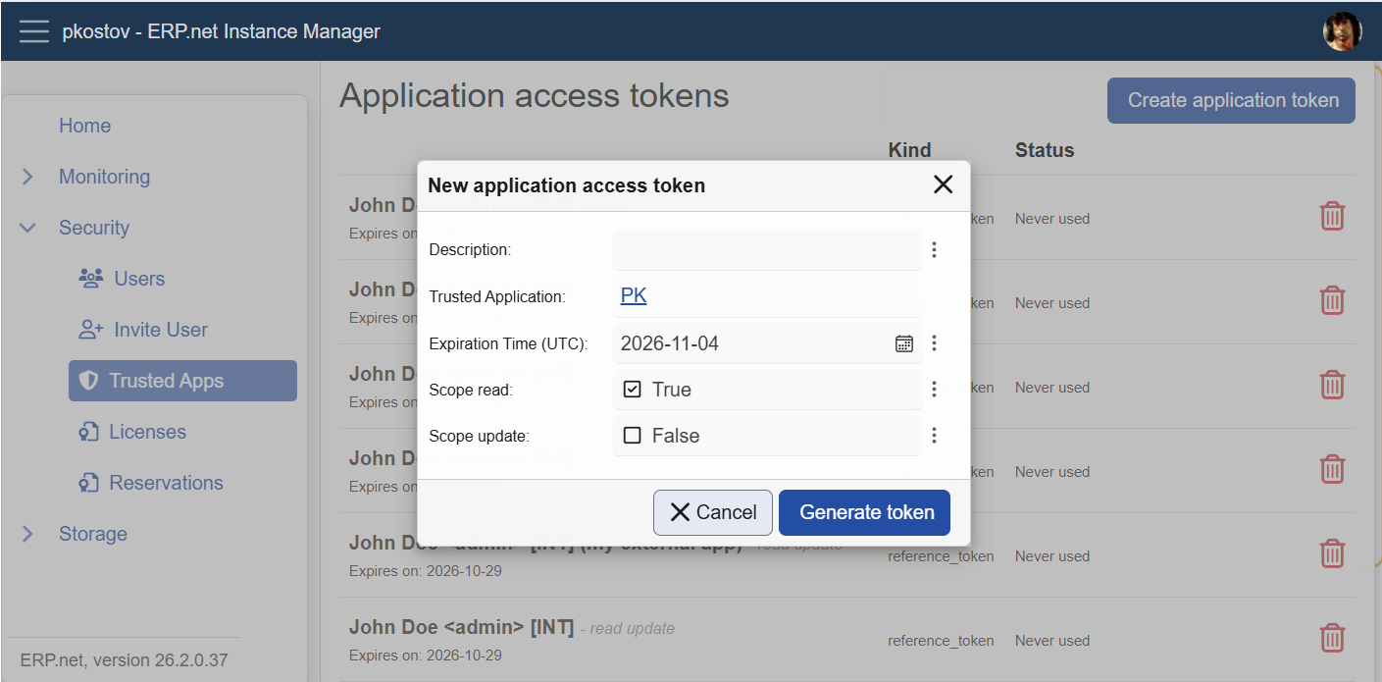Click the Security label in the sidebar

94,228
